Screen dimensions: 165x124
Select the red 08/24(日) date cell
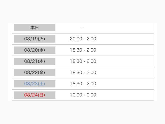point(35,95)
